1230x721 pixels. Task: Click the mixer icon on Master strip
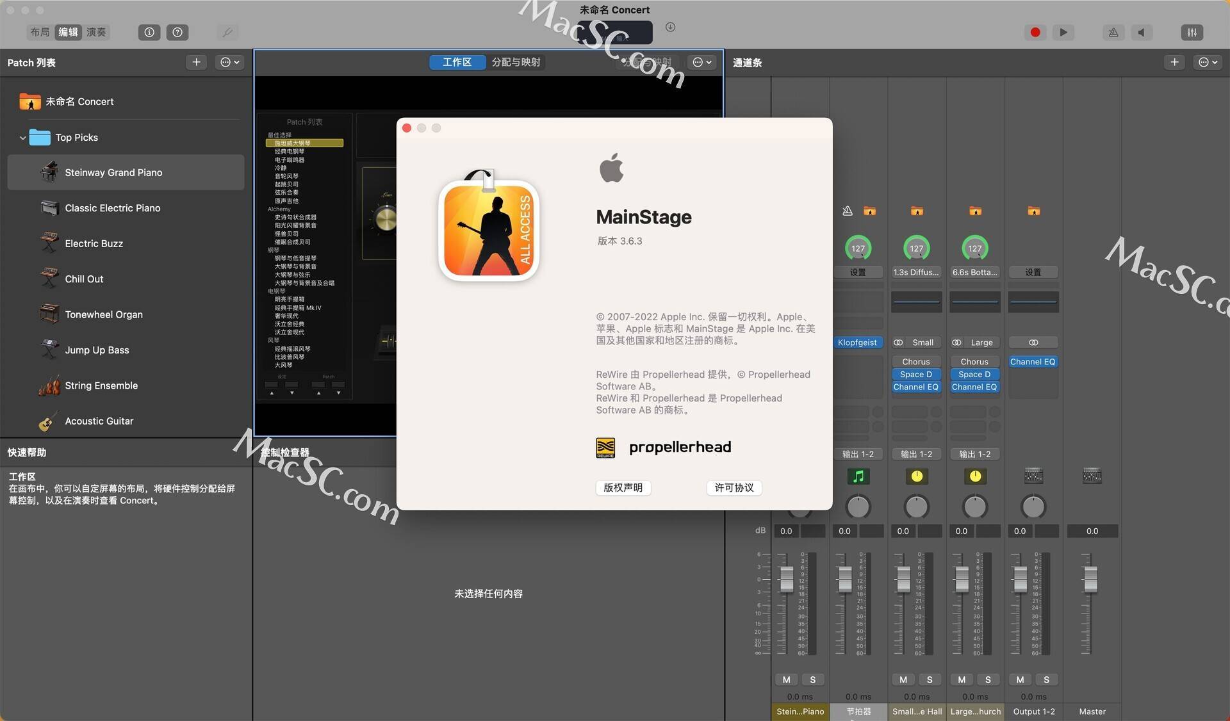coord(1092,476)
